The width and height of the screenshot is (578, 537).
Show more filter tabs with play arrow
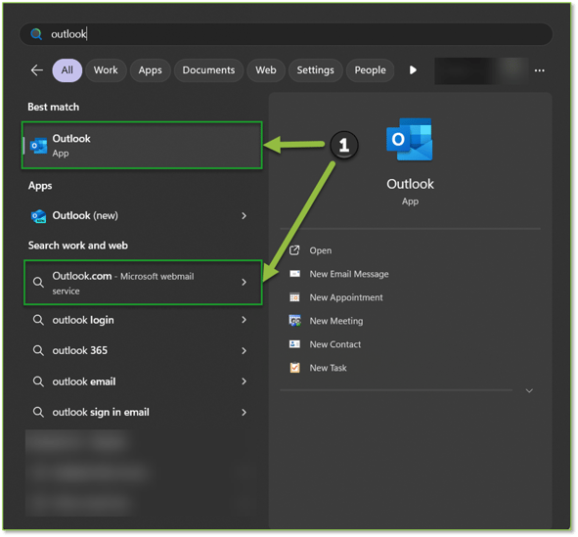413,70
